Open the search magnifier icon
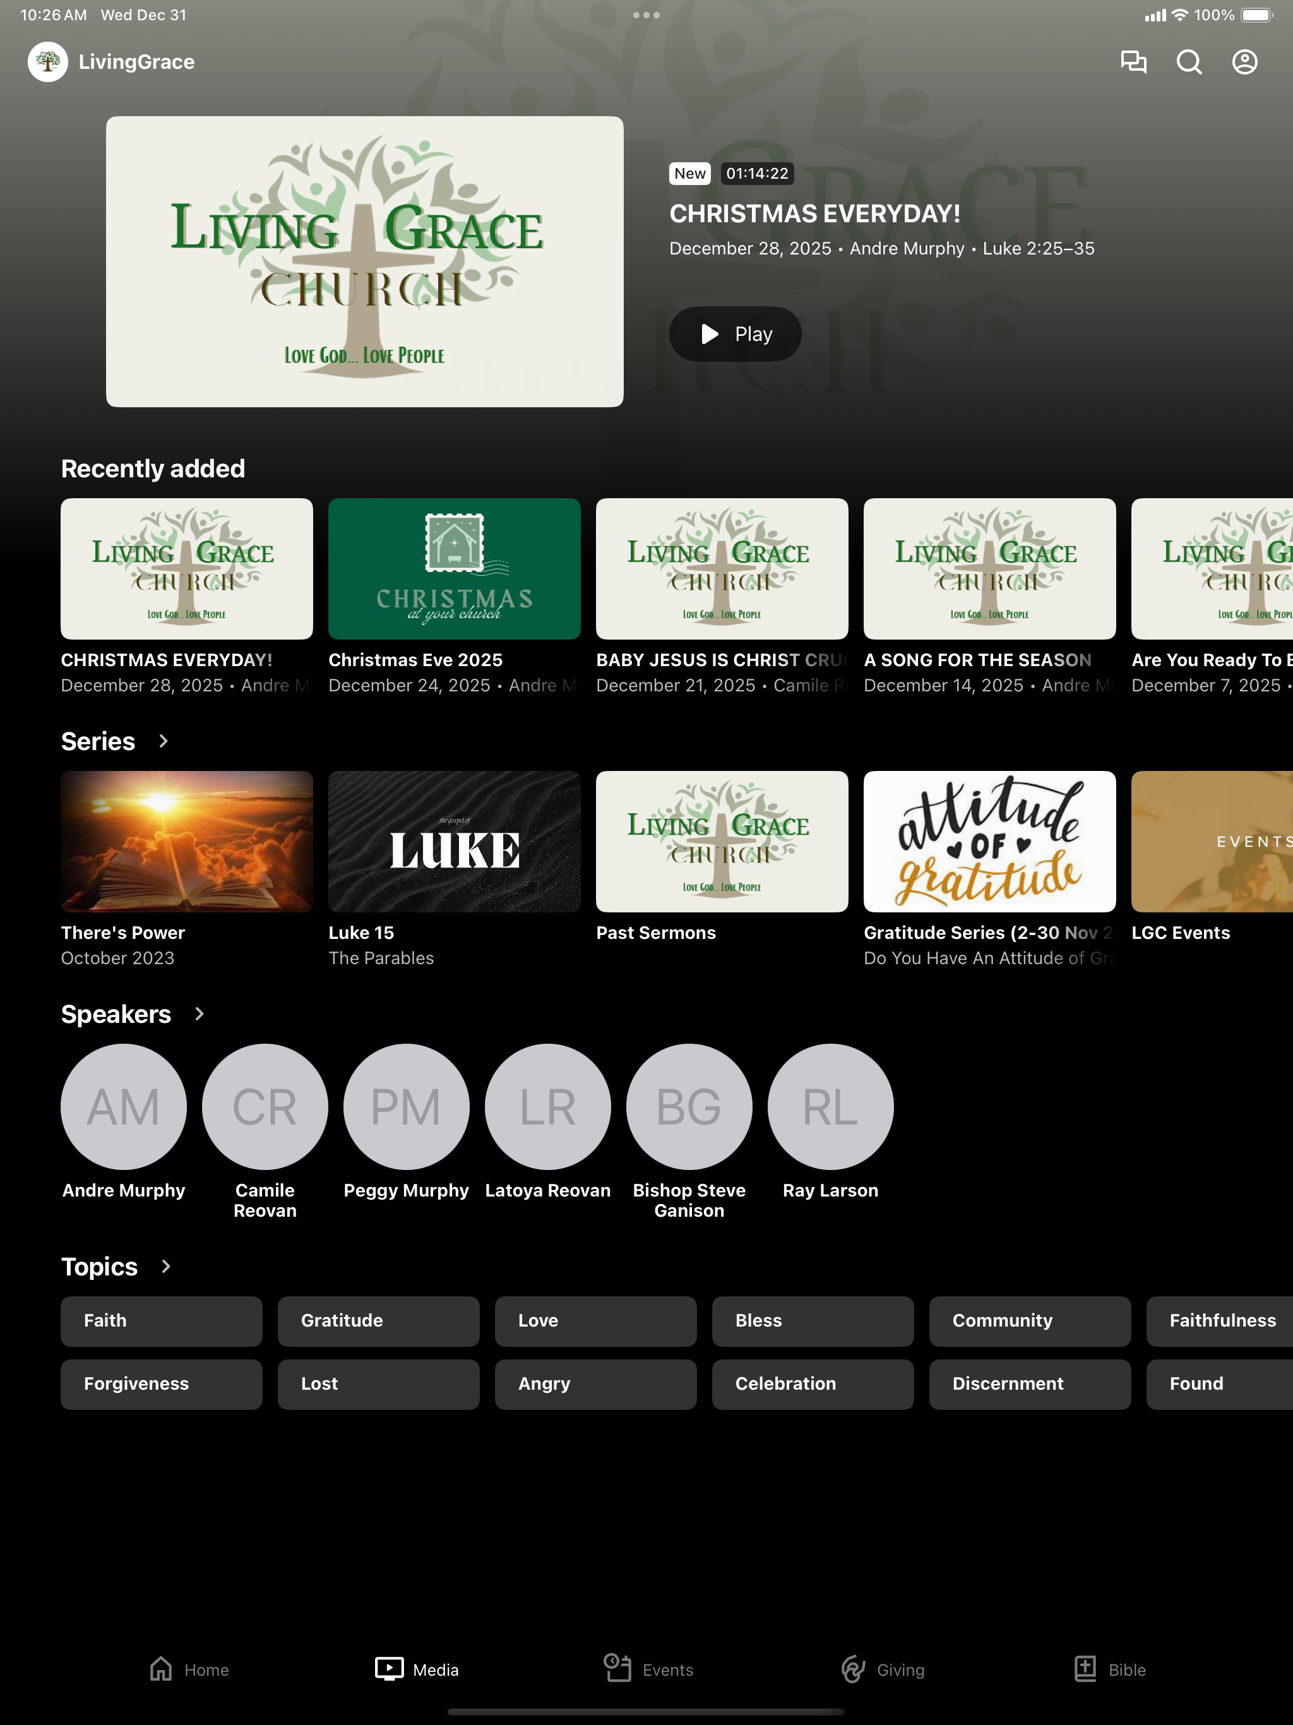The width and height of the screenshot is (1293, 1725). tap(1188, 62)
